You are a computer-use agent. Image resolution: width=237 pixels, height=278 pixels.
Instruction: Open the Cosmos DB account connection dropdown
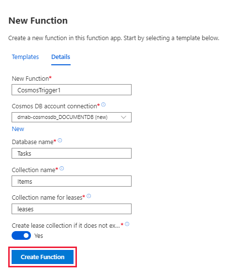pyautogui.click(x=72, y=117)
